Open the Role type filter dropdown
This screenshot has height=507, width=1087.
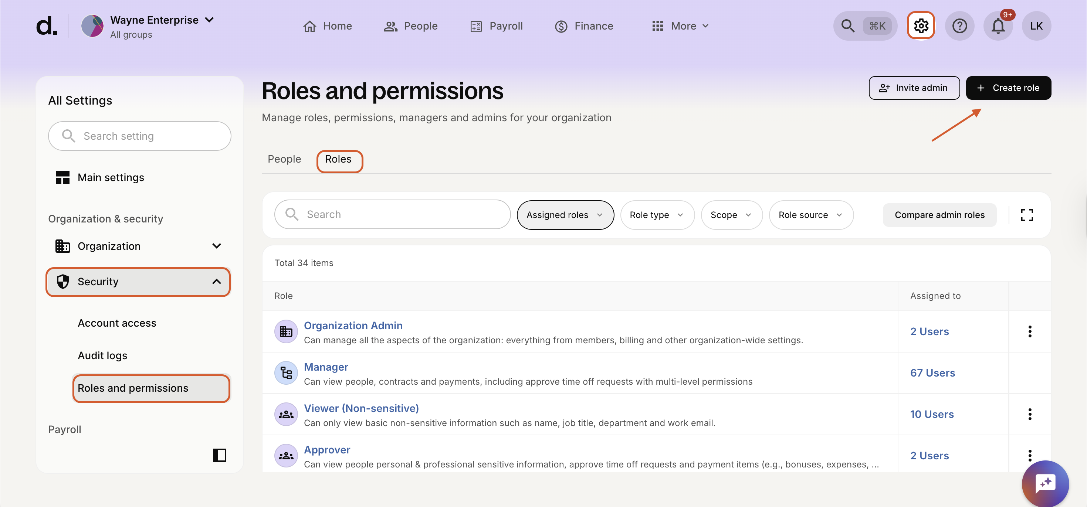pyautogui.click(x=657, y=215)
